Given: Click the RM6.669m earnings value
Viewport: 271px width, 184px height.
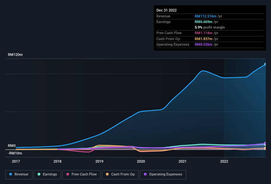Looking at the screenshot, I should [203, 22].
